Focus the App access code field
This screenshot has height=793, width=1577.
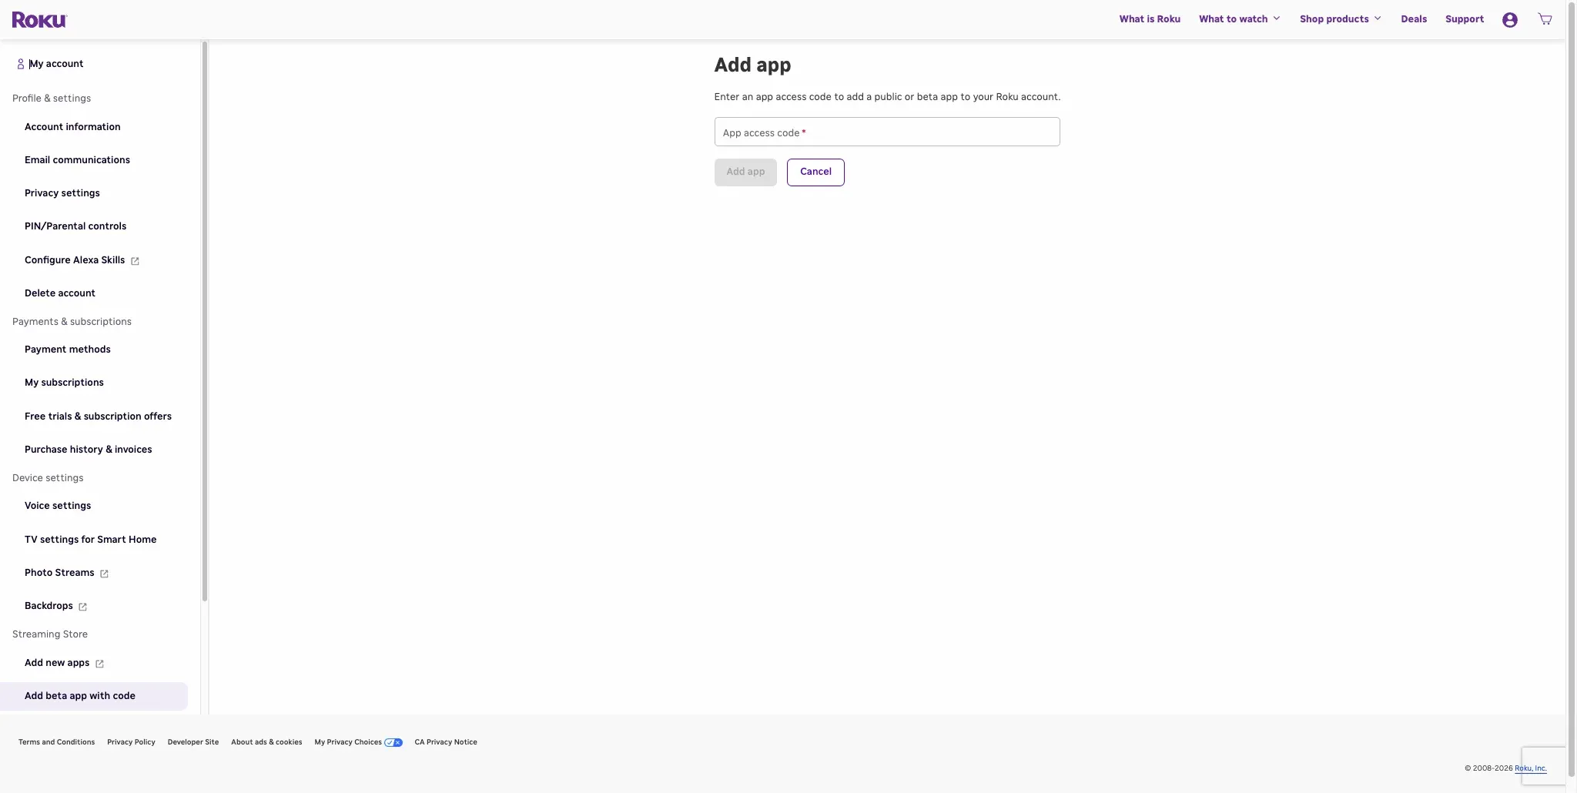[x=887, y=132]
